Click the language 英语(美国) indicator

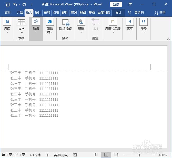pos(61,155)
